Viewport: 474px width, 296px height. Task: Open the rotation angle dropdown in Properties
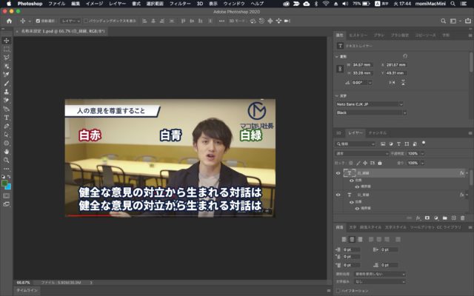pos(370,82)
